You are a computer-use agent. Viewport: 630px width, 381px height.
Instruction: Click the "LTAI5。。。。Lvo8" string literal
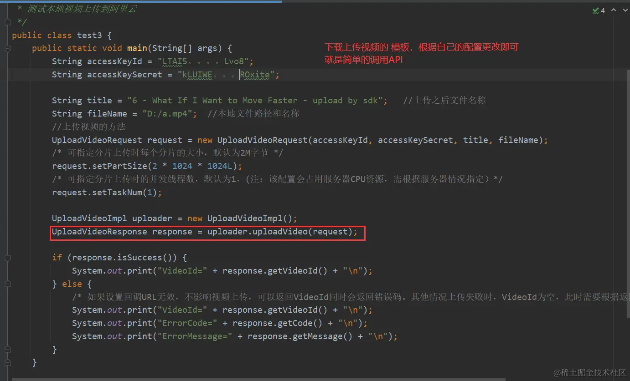(203, 61)
